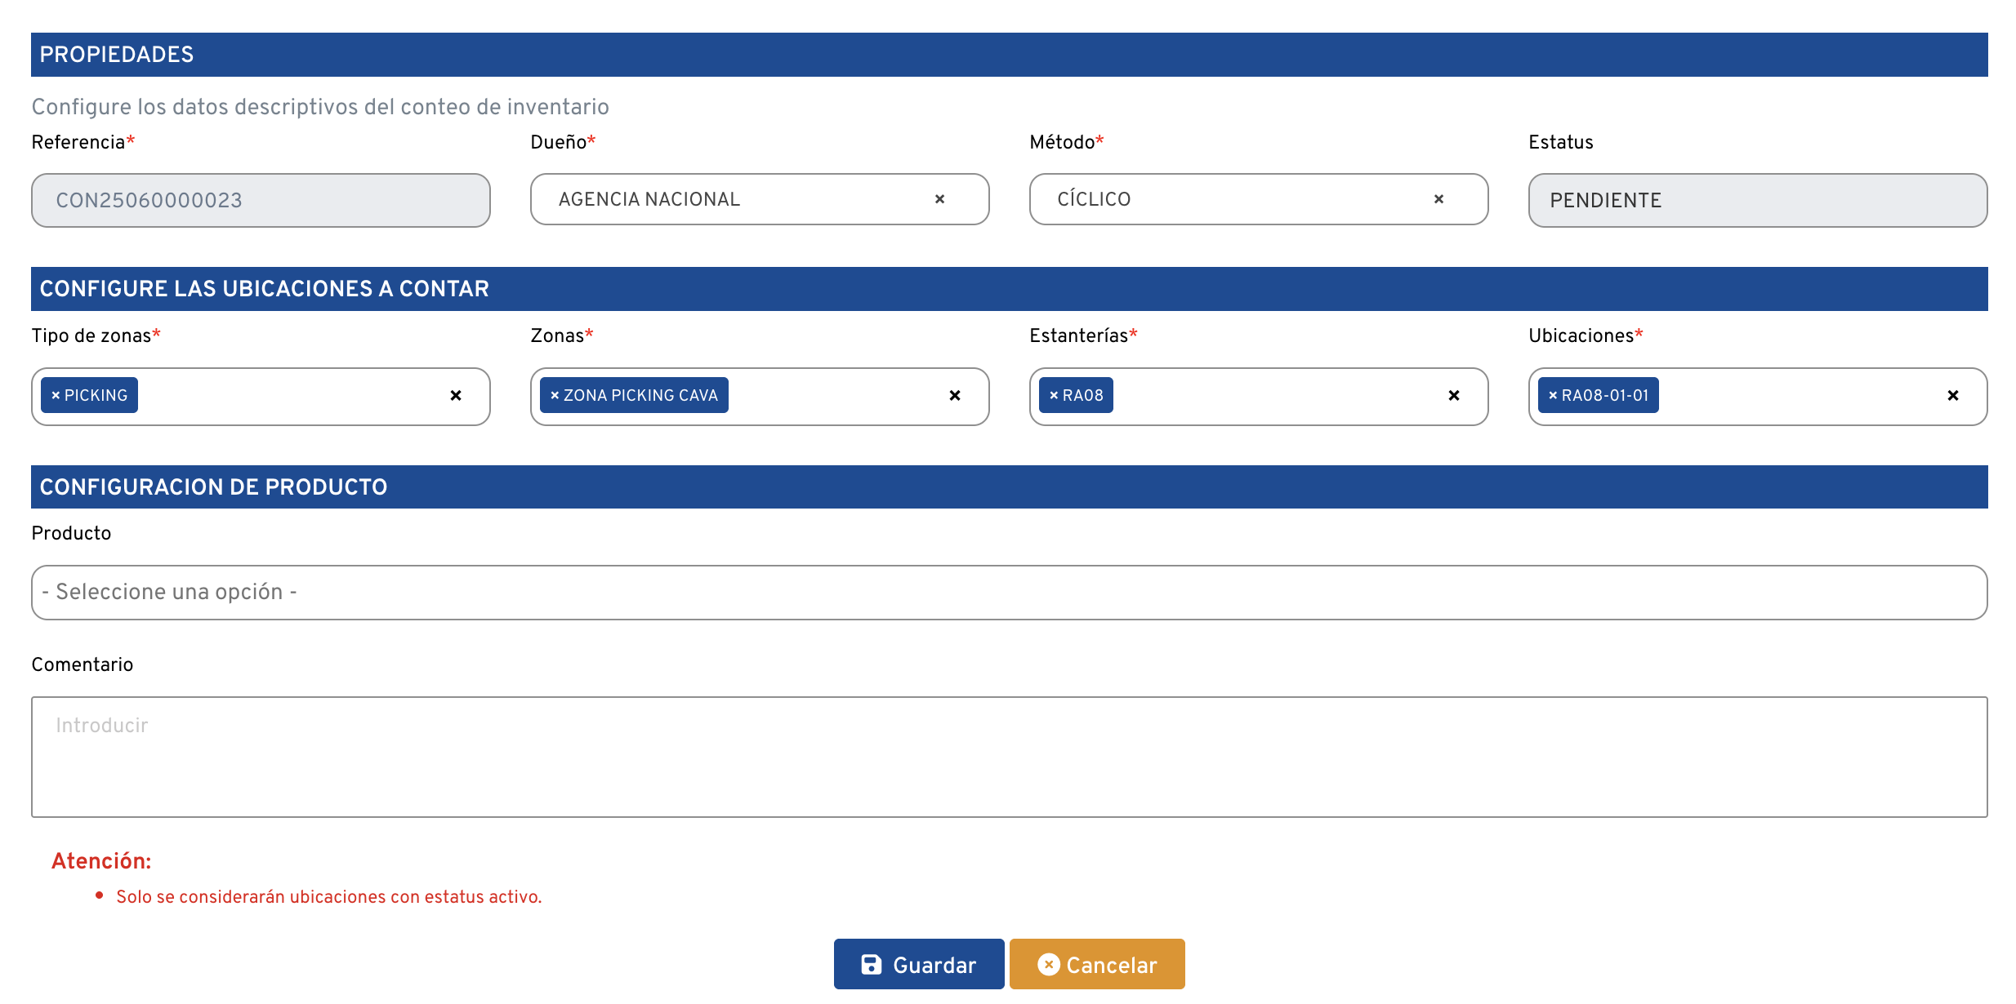2016x1004 pixels.
Task: Click the Estatus PENDIENTE field
Action: pyautogui.click(x=1757, y=201)
